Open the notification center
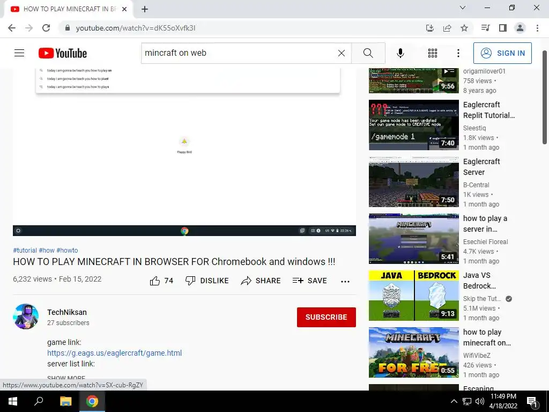The width and height of the screenshot is (549, 412). tap(532, 402)
